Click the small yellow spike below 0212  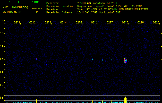tap(37, 101)
